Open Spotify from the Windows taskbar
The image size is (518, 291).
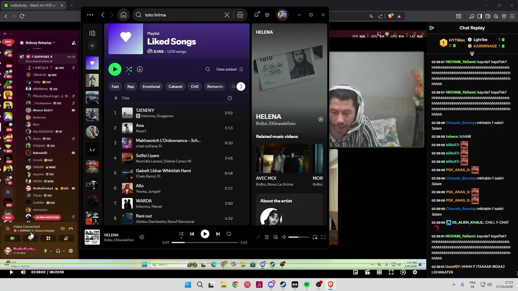[307, 285]
